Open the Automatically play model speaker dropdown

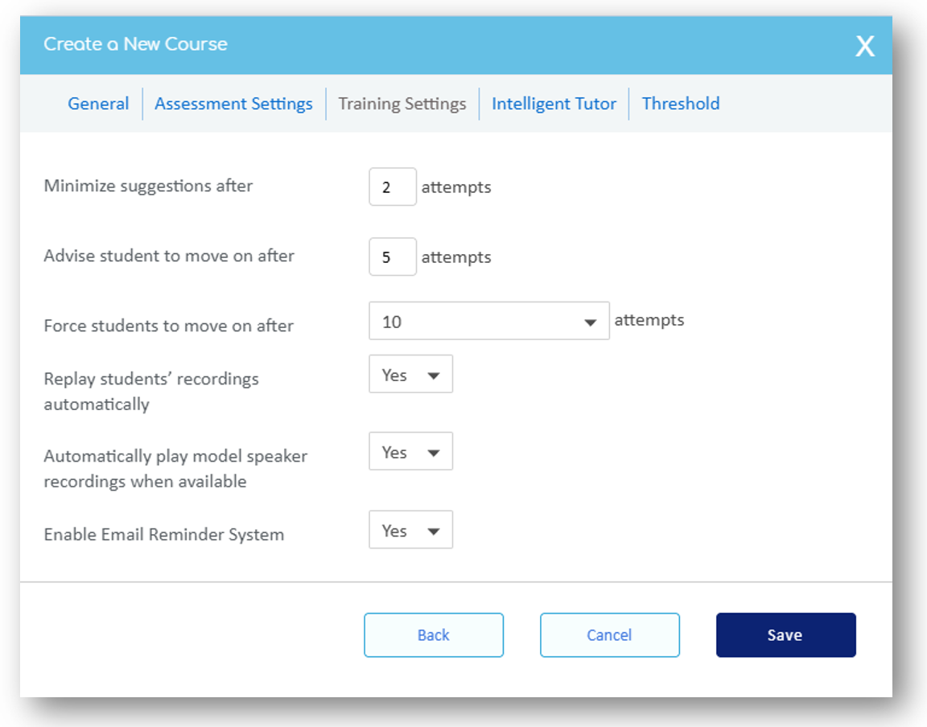[x=410, y=452]
